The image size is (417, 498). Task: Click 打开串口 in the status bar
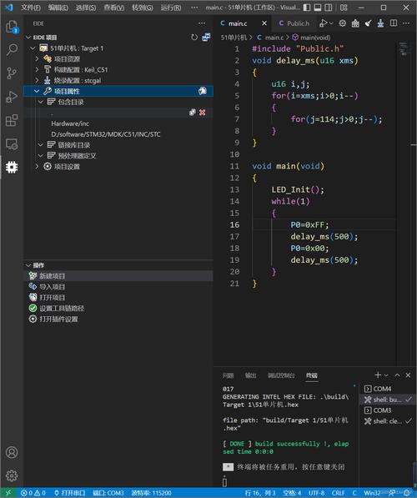click(x=69, y=493)
